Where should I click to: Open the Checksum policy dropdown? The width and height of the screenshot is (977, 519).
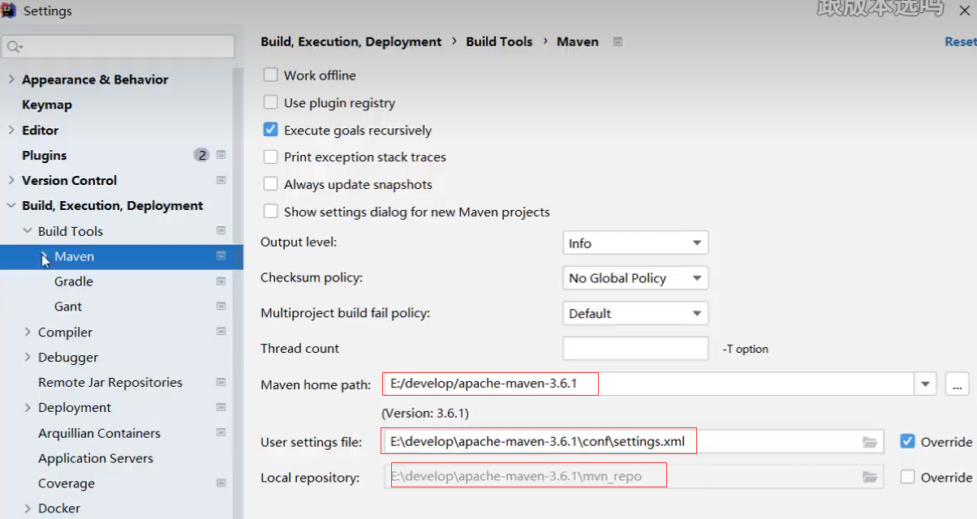tap(635, 278)
